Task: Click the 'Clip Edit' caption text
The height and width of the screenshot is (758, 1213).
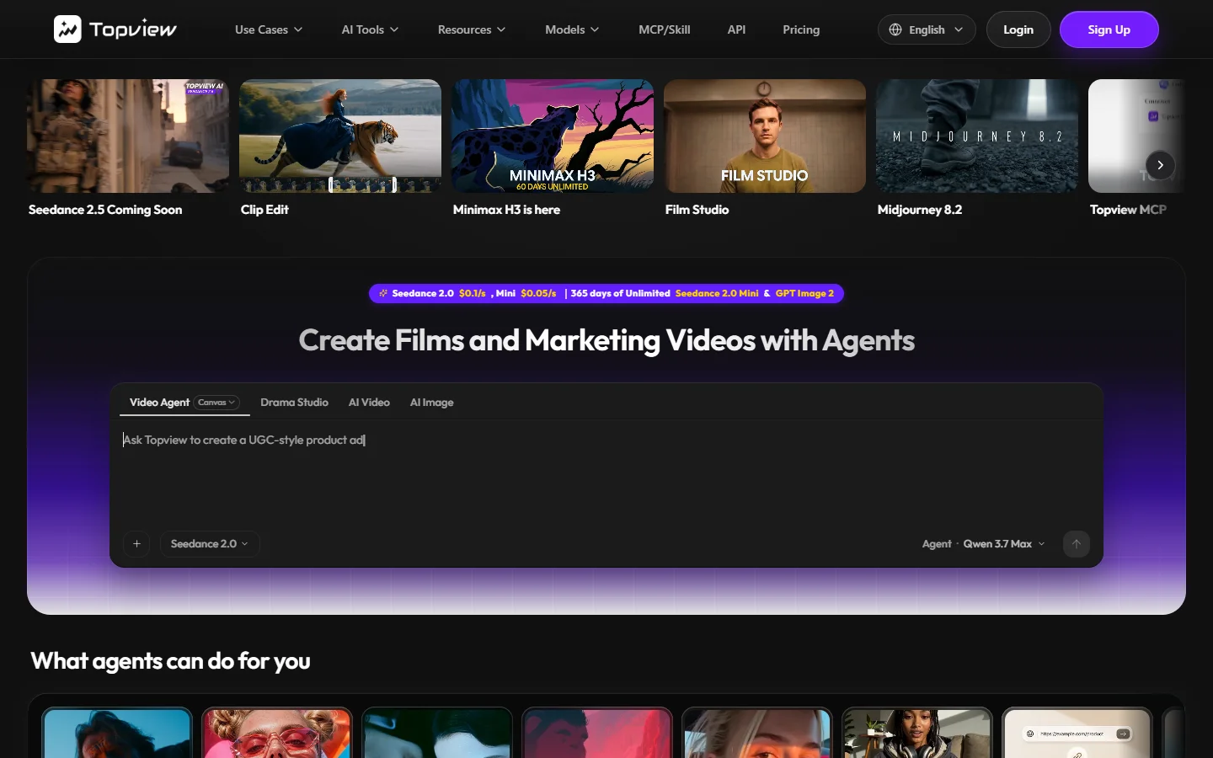Action: click(265, 210)
